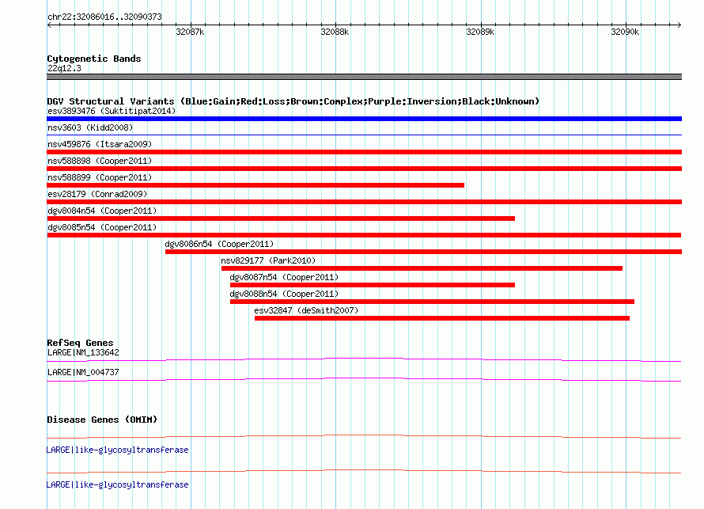Select the nsv829177 (Park2010) red bar
The image size is (704, 509).
tap(422, 268)
